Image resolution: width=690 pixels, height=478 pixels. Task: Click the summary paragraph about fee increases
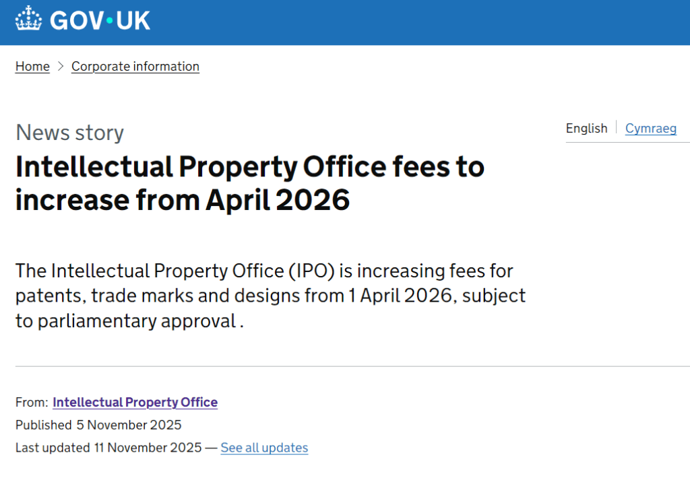270,296
